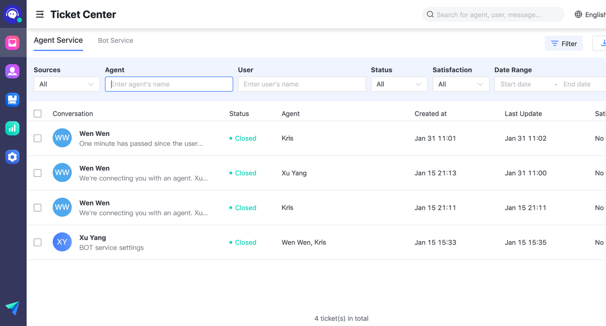Image resolution: width=606 pixels, height=326 pixels.
Task: Click the Filter button
Action: click(x=564, y=43)
